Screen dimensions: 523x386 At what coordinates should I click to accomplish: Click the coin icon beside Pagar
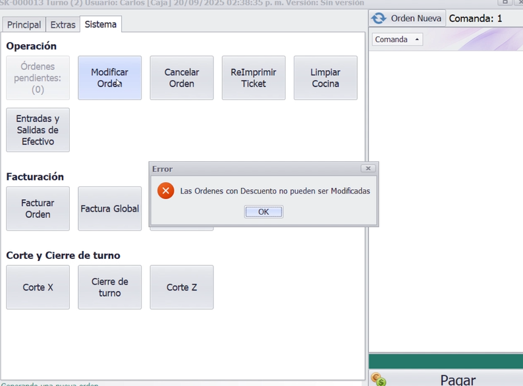378,379
